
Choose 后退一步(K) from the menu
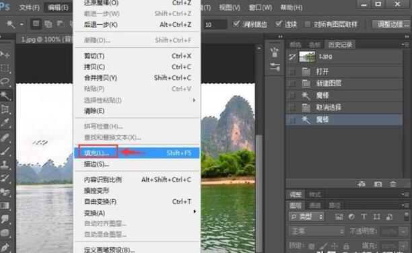(x=137, y=24)
